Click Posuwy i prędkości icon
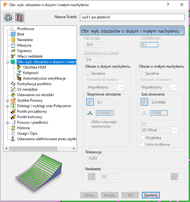Viewport: 190px width, 202px height. 13,122
